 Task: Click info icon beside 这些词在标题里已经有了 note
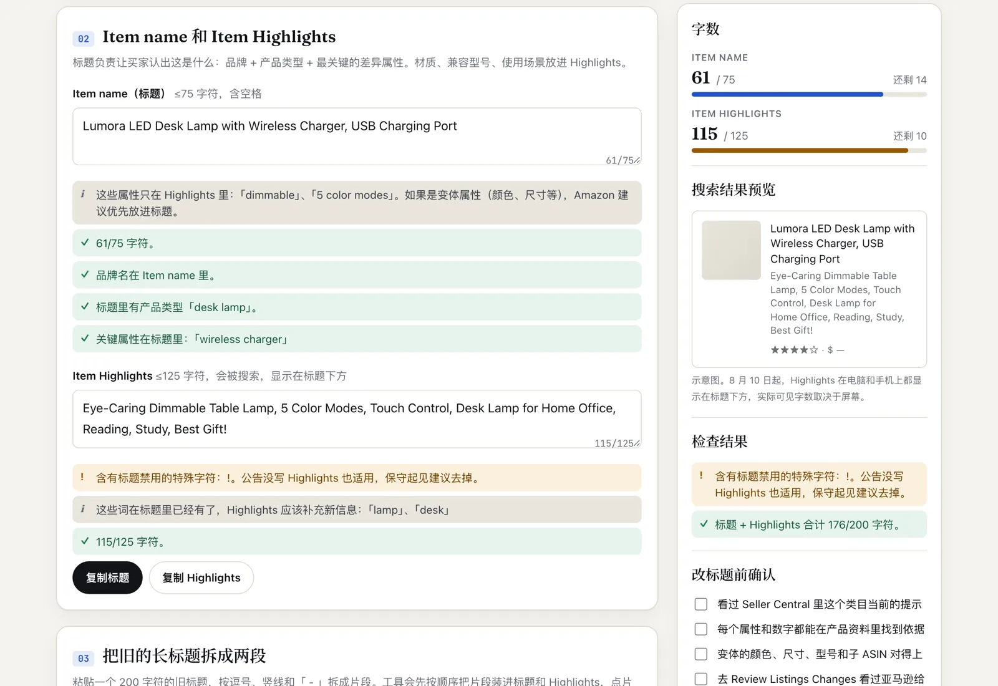pos(83,510)
